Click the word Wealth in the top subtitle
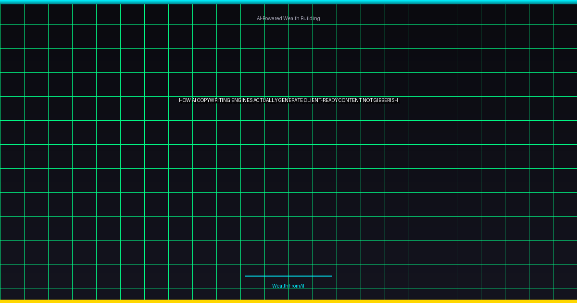Screen dimensions: 577x303 (x=291, y=18)
